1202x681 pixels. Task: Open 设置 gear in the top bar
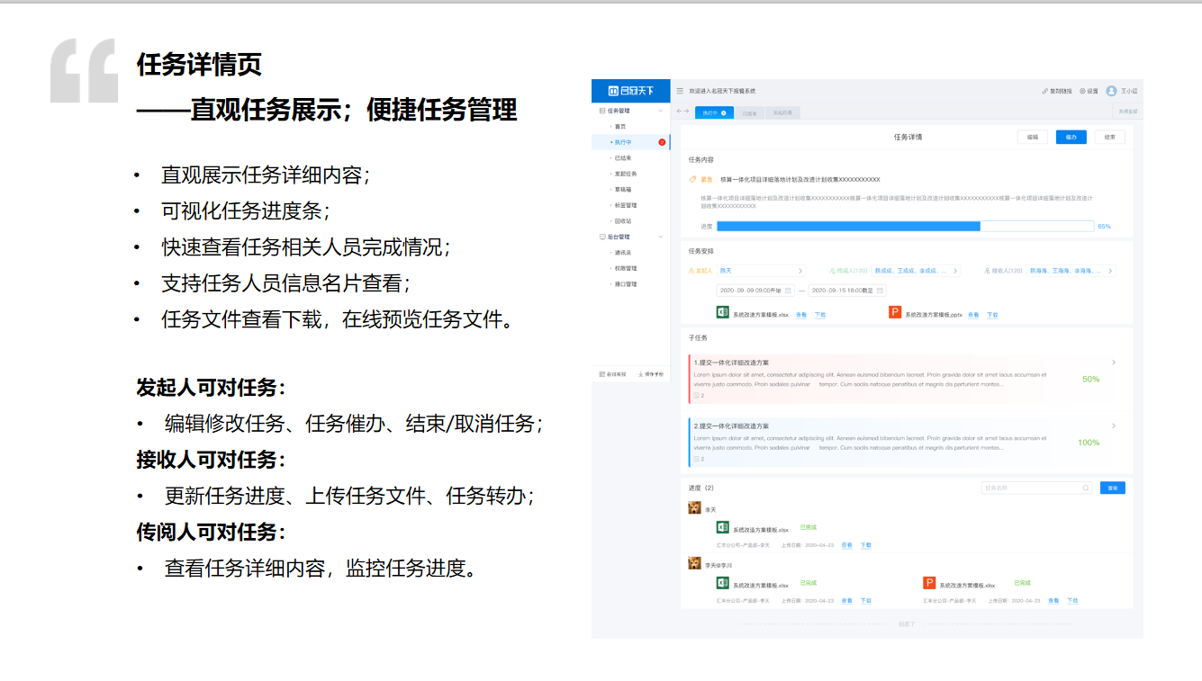tap(1082, 91)
